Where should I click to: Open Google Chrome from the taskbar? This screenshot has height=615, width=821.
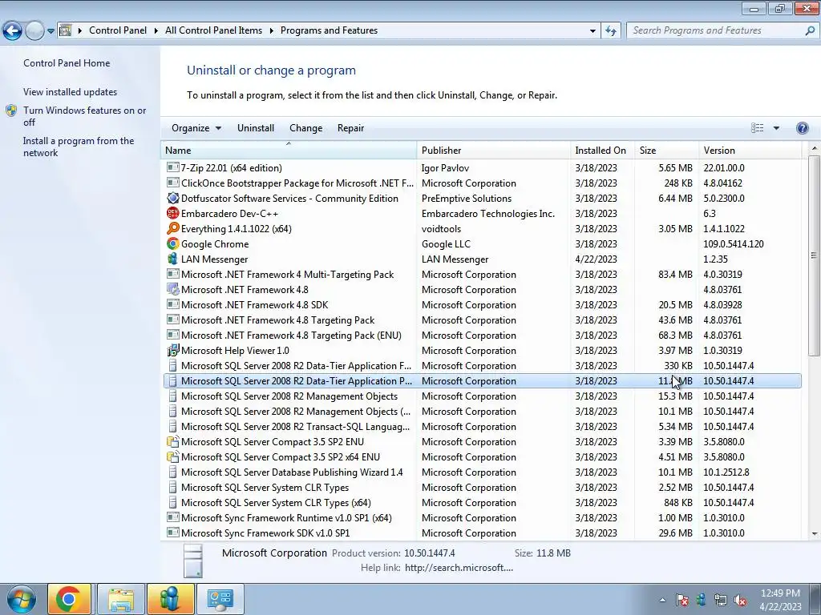[x=69, y=599]
